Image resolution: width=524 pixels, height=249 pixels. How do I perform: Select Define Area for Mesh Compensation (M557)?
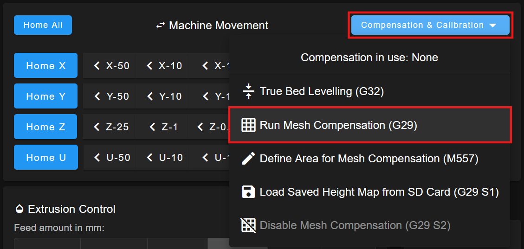tap(370, 159)
